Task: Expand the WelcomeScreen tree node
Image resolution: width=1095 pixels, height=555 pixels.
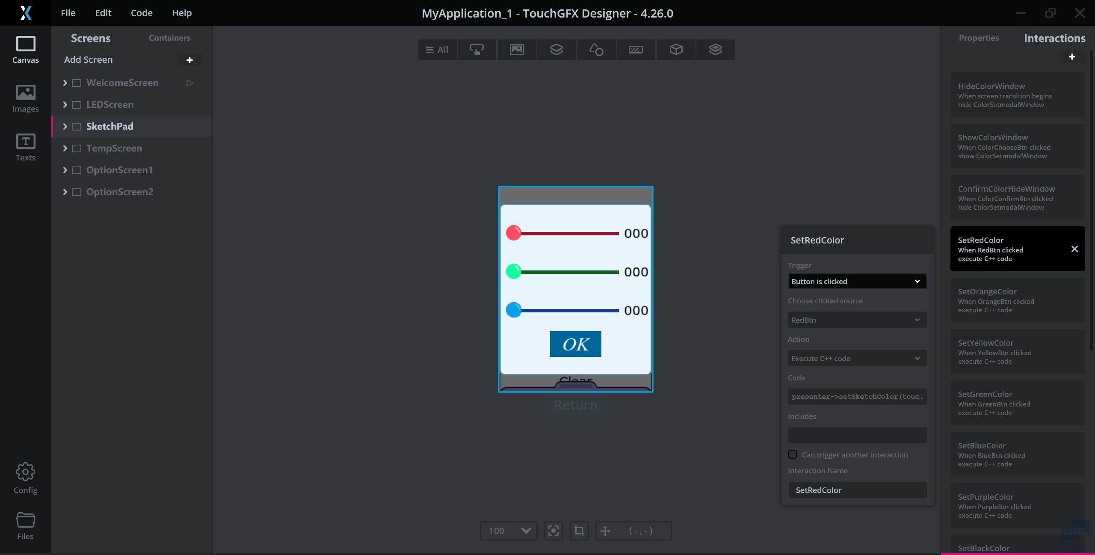Action: [x=65, y=83]
